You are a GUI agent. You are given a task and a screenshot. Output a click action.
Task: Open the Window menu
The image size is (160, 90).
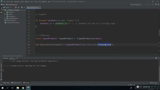coord(44,1)
